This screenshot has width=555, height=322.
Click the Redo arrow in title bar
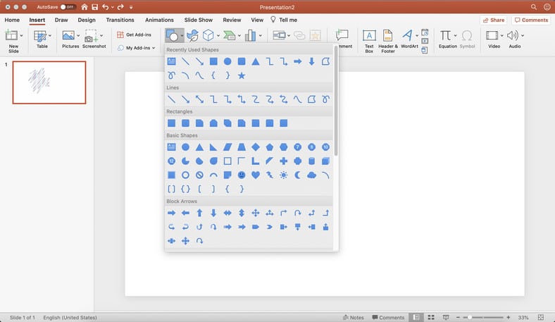tap(120, 7)
